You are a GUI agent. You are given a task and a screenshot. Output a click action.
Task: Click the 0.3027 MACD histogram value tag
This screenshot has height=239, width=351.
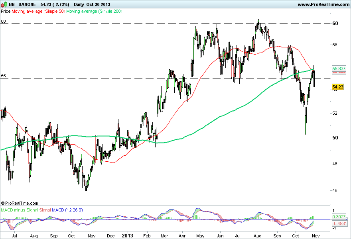pyautogui.click(x=339, y=217)
